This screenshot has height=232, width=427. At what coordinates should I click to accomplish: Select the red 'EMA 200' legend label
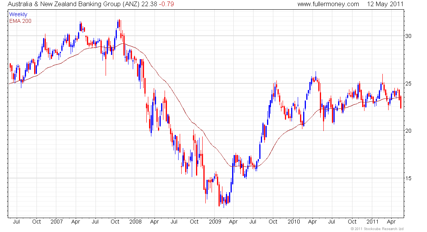21,21
